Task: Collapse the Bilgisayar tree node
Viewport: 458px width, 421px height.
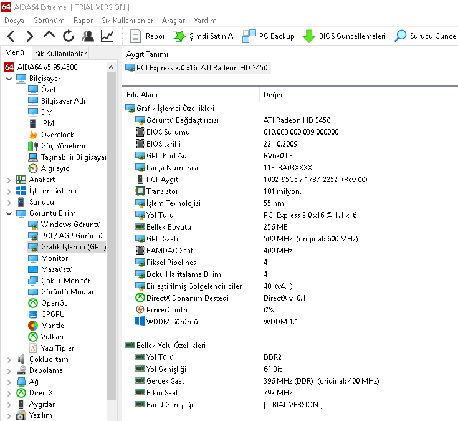Action: point(9,79)
